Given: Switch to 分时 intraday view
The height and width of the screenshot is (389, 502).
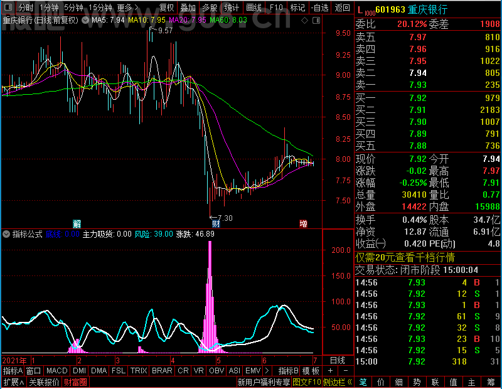Looking at the screenshot, I should point(26,8).
